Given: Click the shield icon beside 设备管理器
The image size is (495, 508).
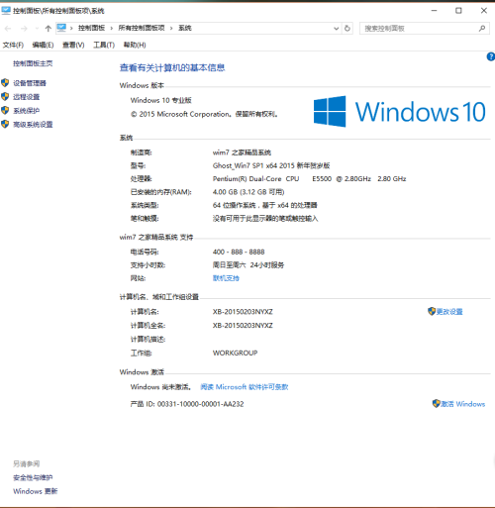Looking at the screenshot, I should tap(5, 83).
